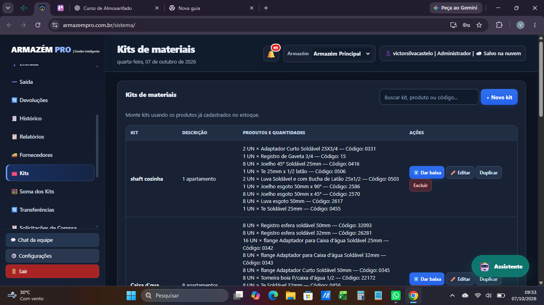Open the user profile victorsilvacastelo Administrador
Viewport: 544px width, 305px height.
coord(453,54)
